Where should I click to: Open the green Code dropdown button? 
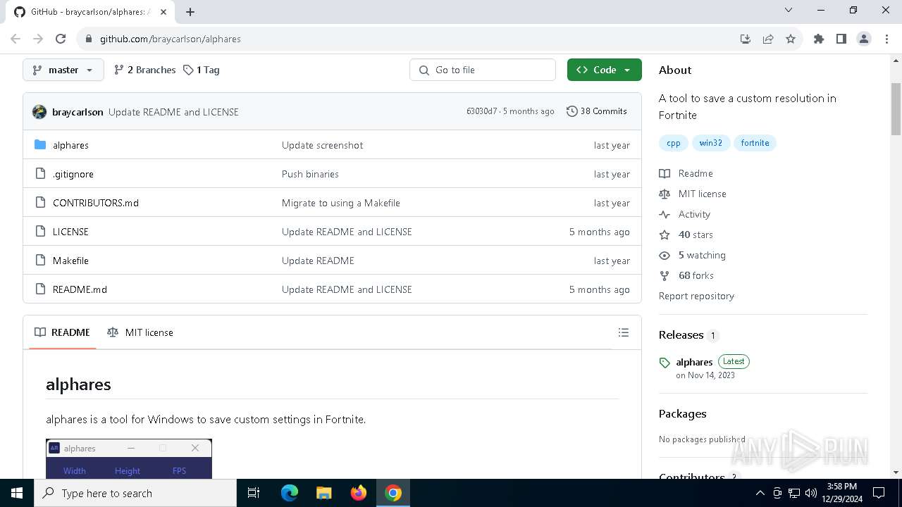(604, 70)
